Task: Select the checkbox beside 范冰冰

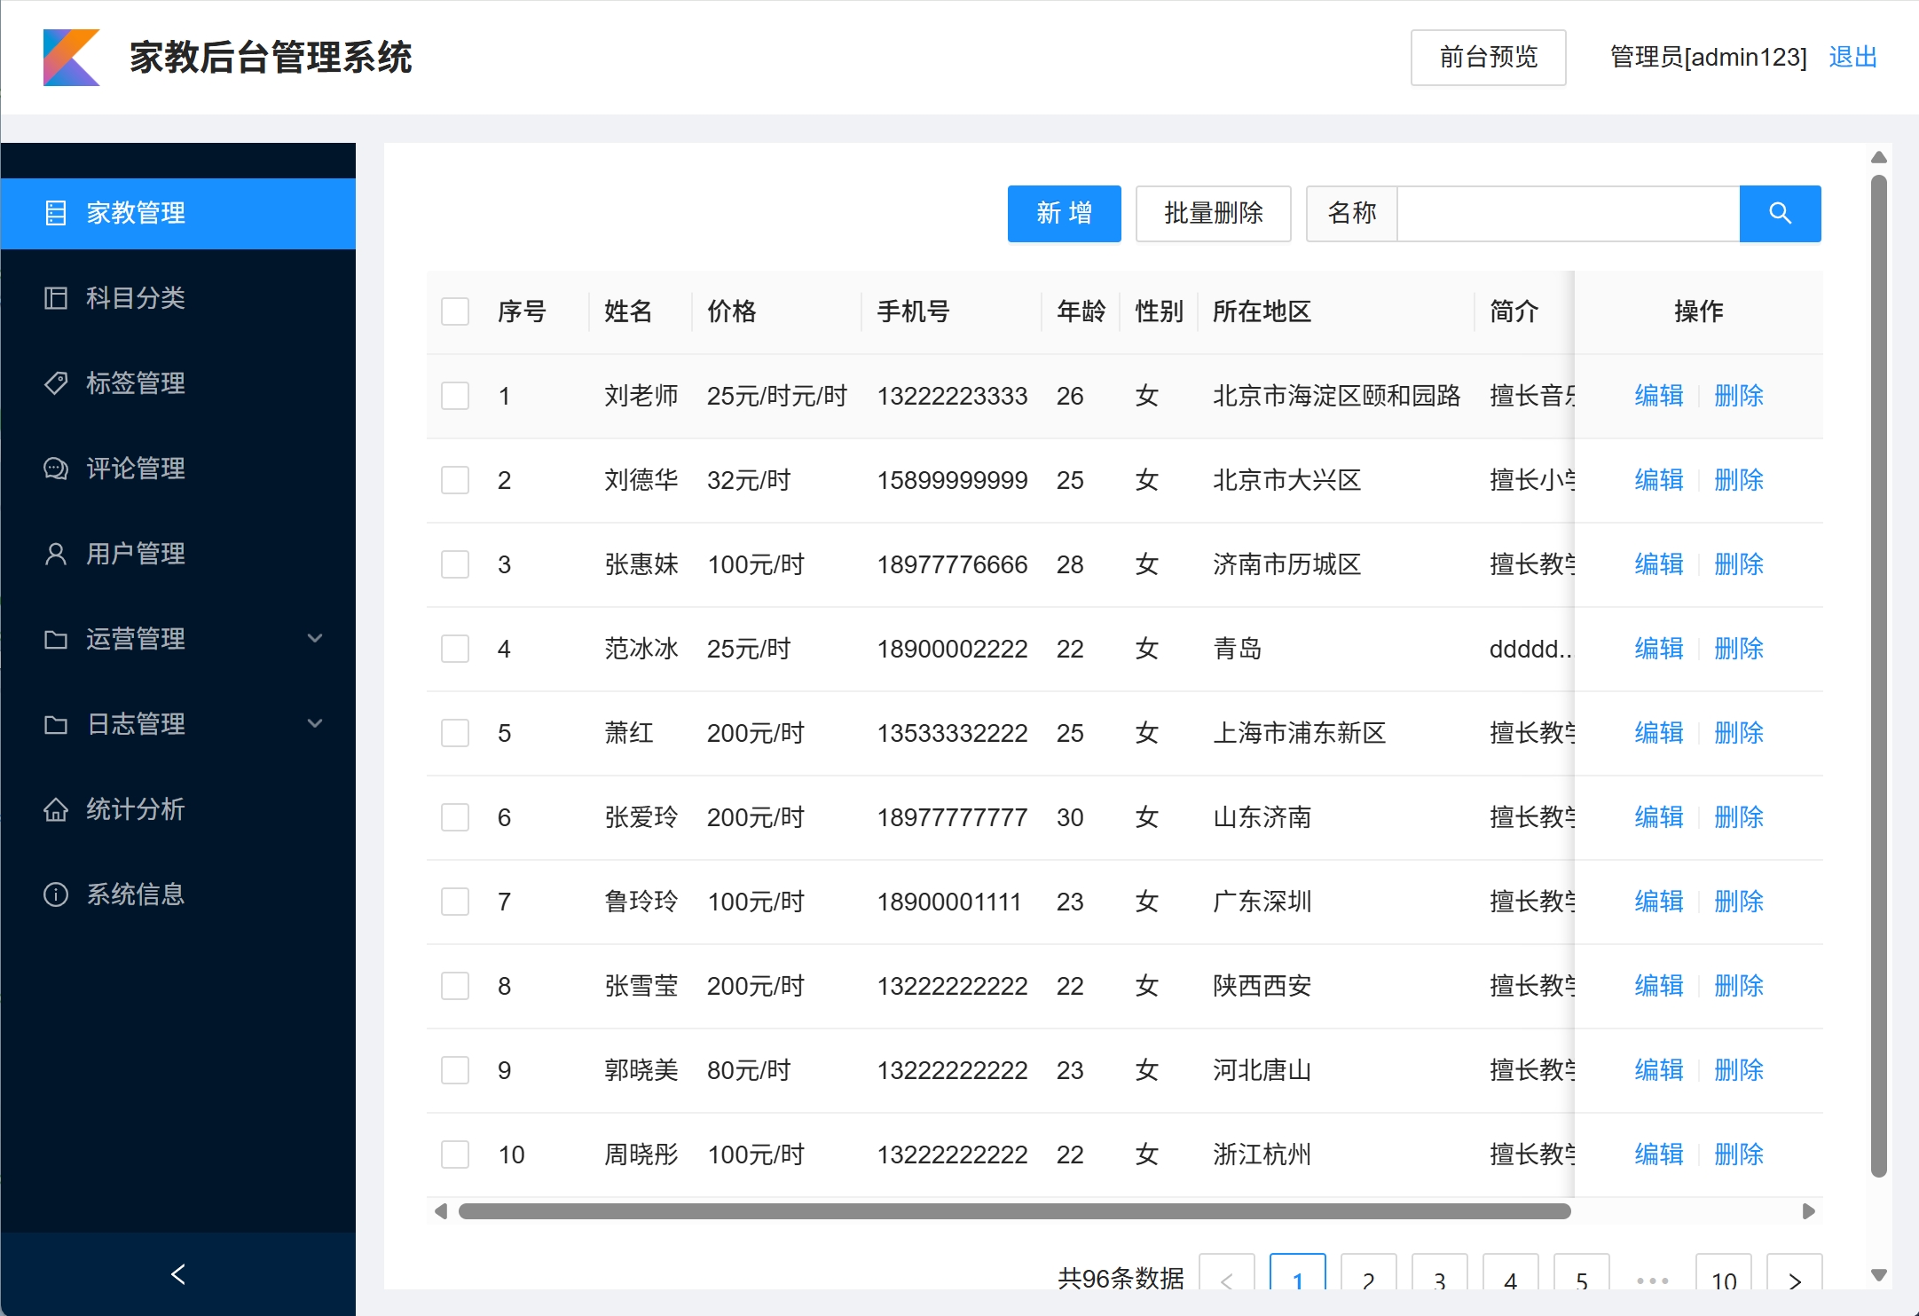Action: pos(455,648)
